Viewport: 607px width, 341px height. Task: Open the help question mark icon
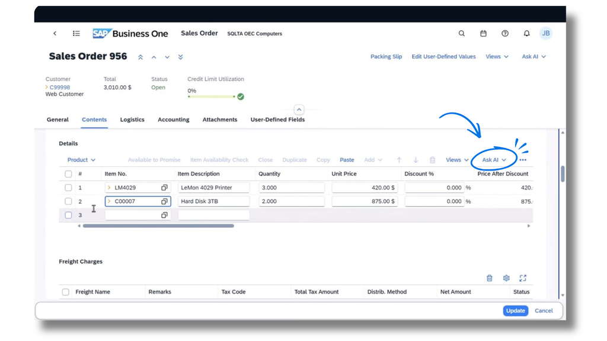505,34
